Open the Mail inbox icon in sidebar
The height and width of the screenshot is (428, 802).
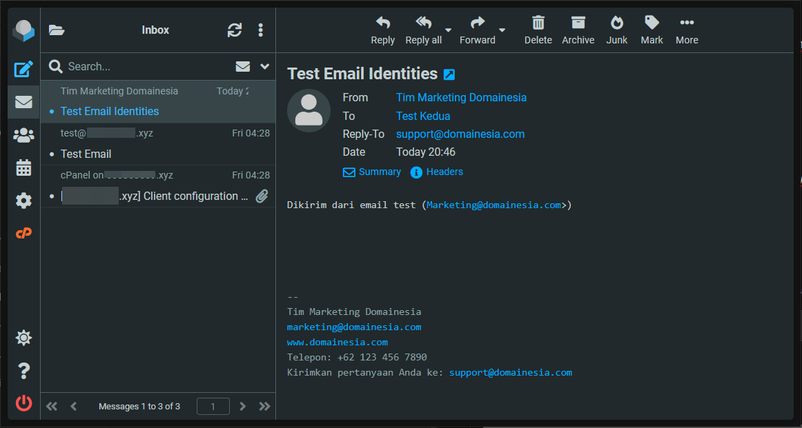click(23, 101)
